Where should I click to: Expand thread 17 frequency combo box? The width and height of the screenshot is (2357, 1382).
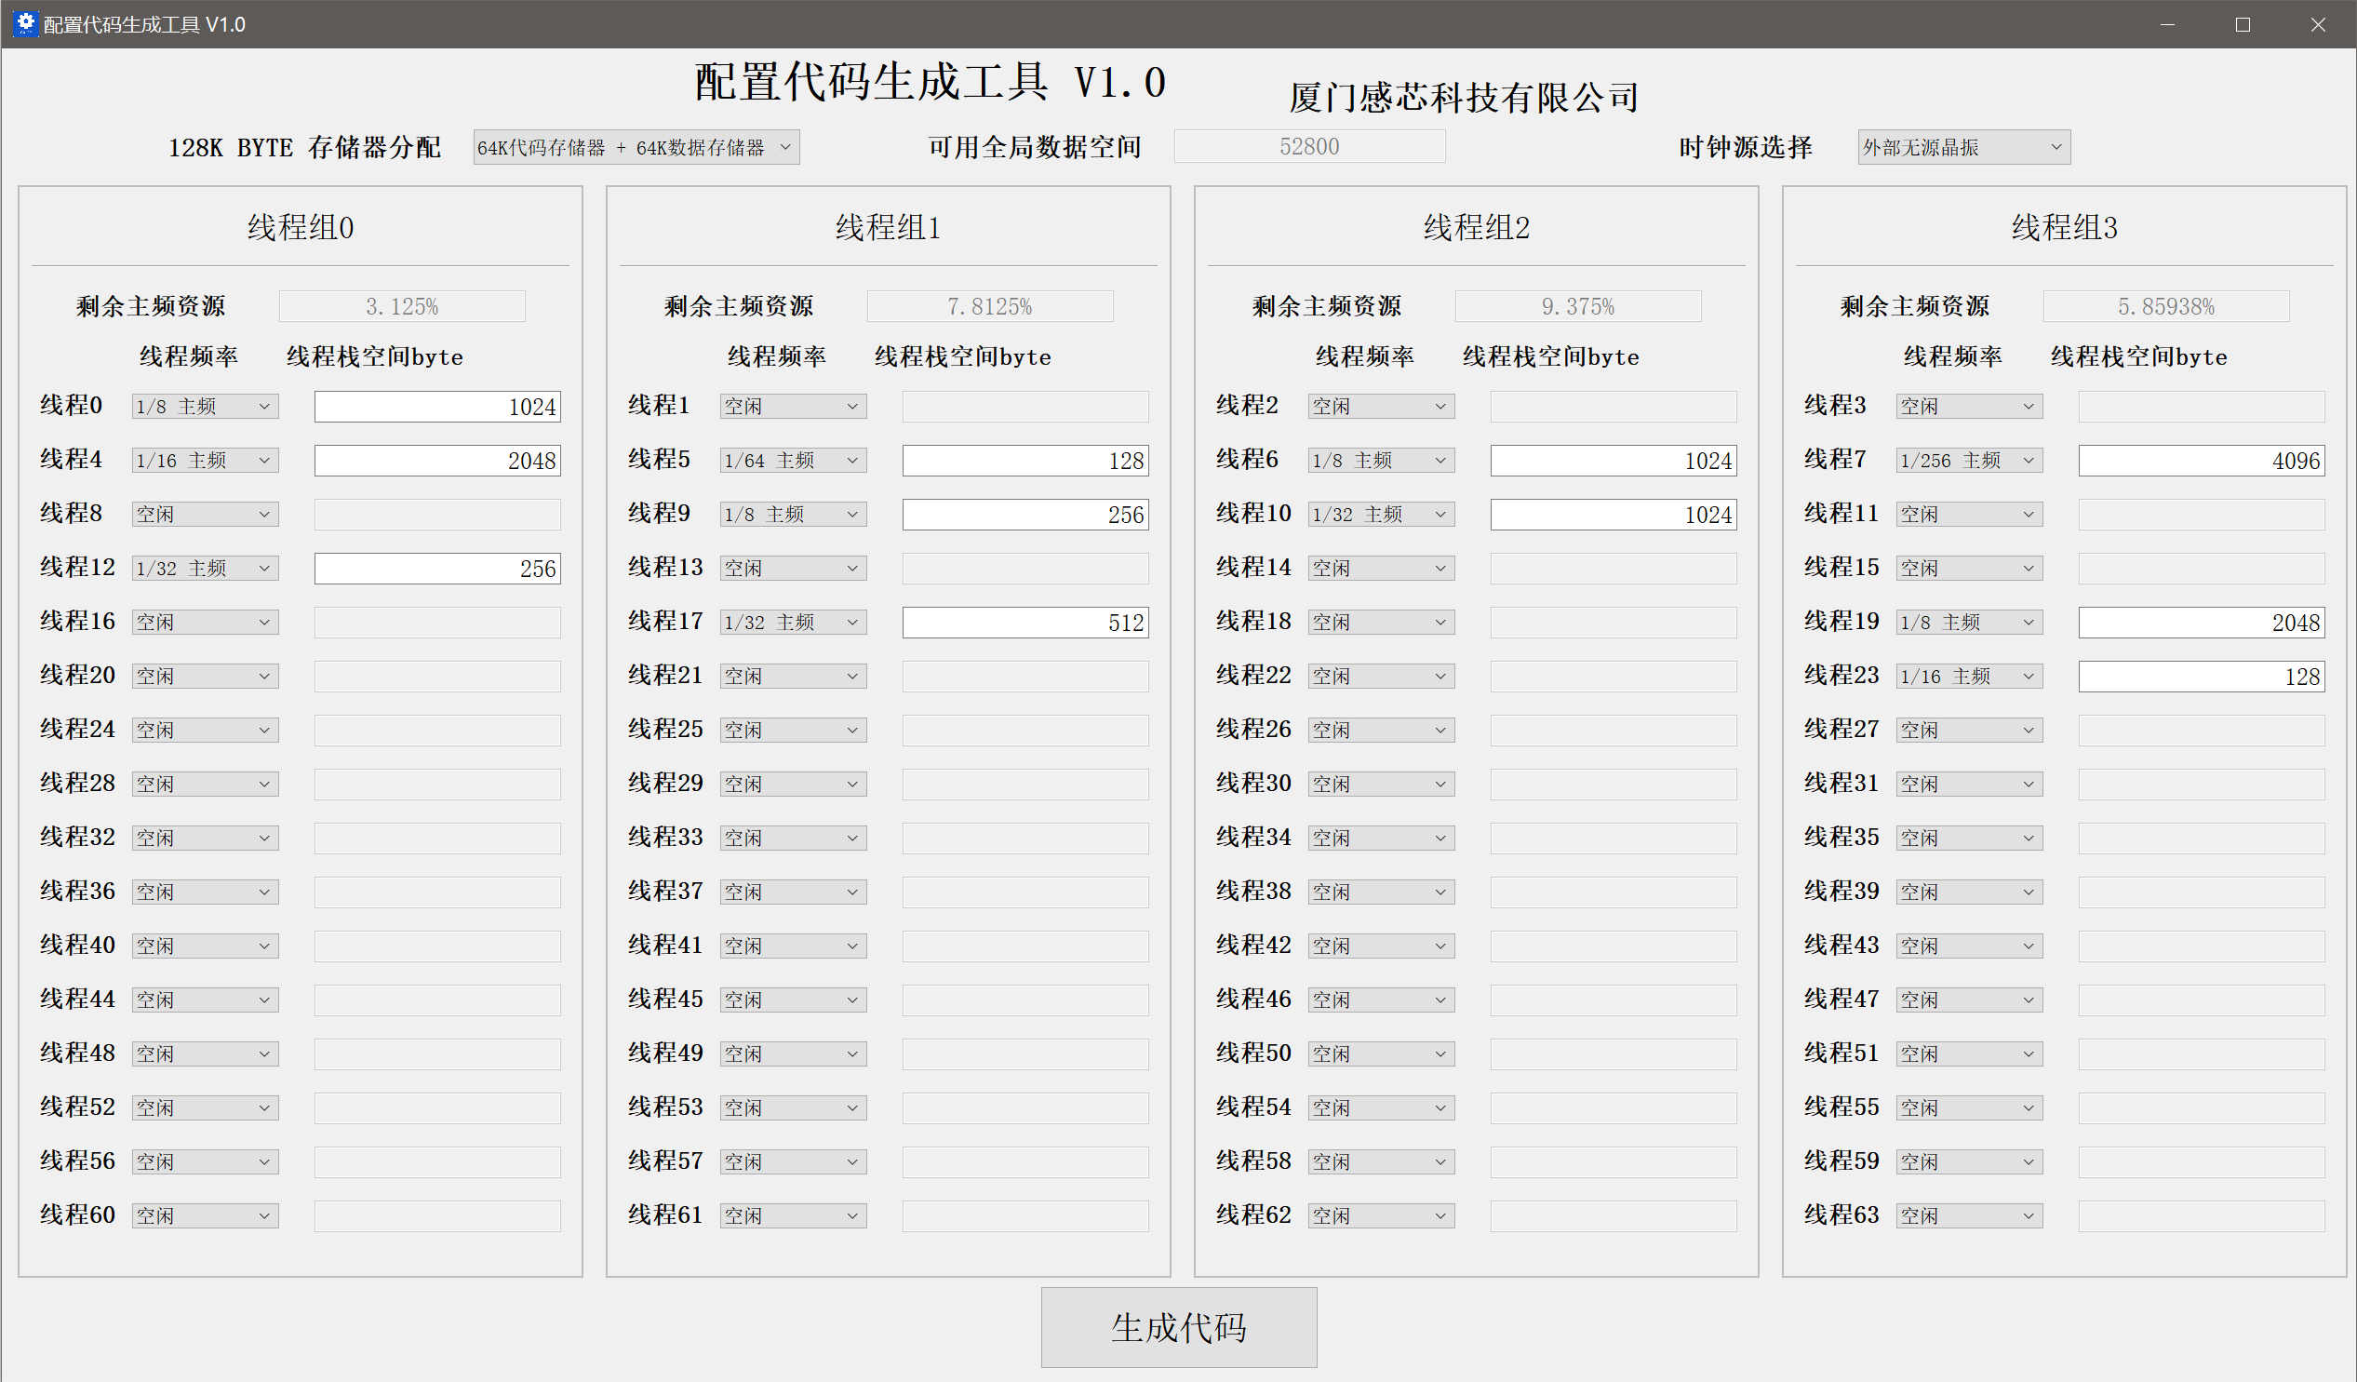(x=792, y=623)
